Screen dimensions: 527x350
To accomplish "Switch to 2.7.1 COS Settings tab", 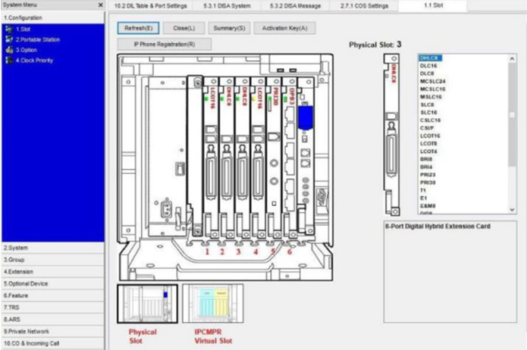I will (x=364, y=6).
